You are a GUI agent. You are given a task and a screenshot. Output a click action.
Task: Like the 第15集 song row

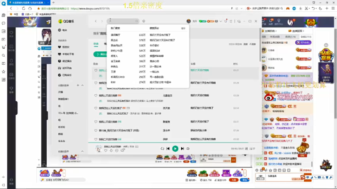(x=96, y=131)
